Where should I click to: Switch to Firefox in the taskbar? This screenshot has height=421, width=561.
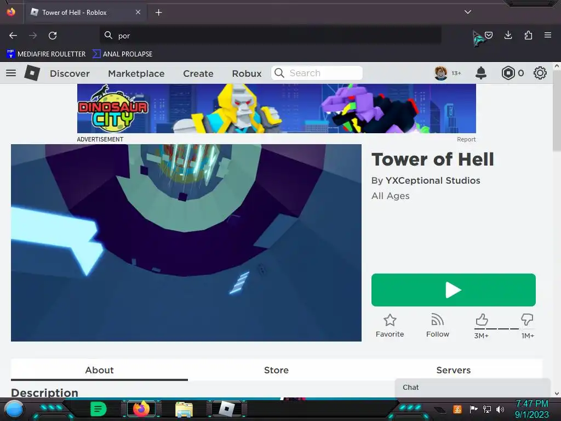click(141, 409)
